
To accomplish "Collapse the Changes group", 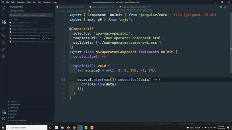I will point(14,19).
